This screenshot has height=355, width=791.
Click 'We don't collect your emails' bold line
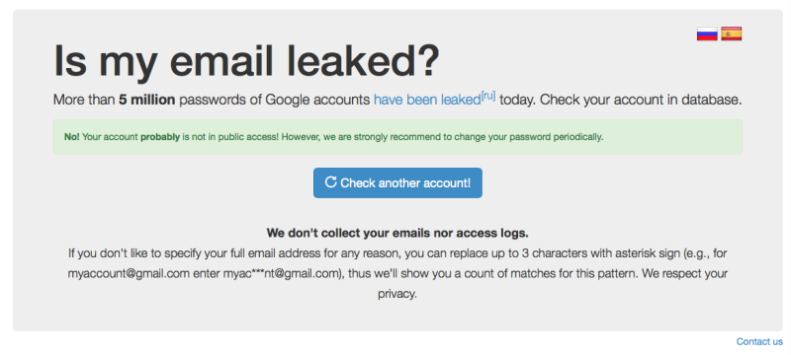coord(397,234)
